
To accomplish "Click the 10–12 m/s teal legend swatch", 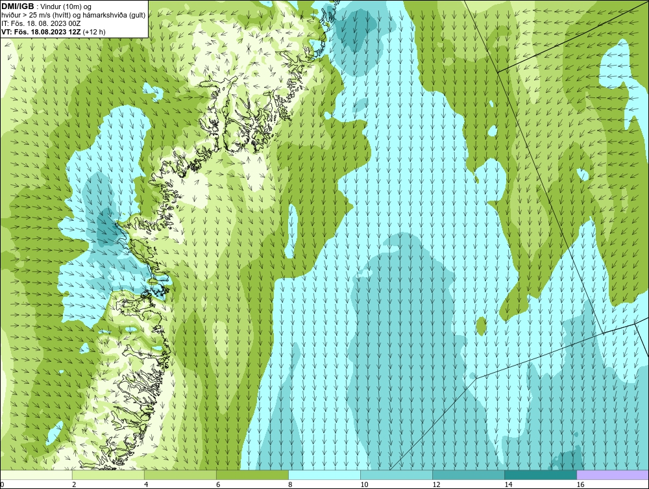I will point(397,475).
